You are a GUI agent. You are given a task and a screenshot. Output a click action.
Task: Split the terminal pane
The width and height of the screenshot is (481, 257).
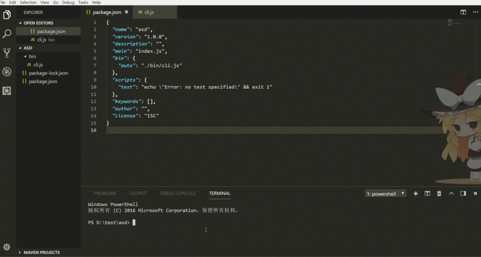427,193
